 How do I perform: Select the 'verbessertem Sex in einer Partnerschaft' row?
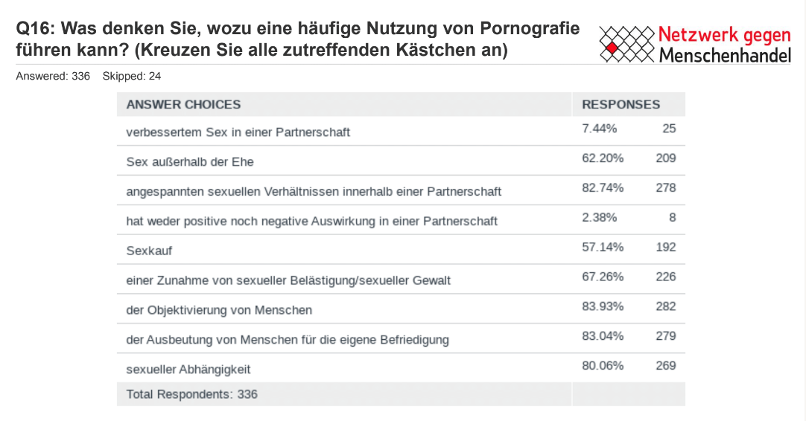[x=238, y=132]
